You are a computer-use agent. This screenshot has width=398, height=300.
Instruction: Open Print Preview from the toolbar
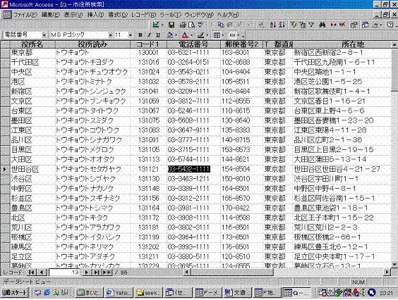coord(192,25)
